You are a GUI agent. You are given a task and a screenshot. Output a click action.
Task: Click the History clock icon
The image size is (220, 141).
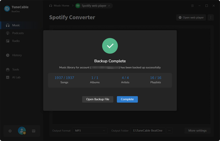click(8, 55)
